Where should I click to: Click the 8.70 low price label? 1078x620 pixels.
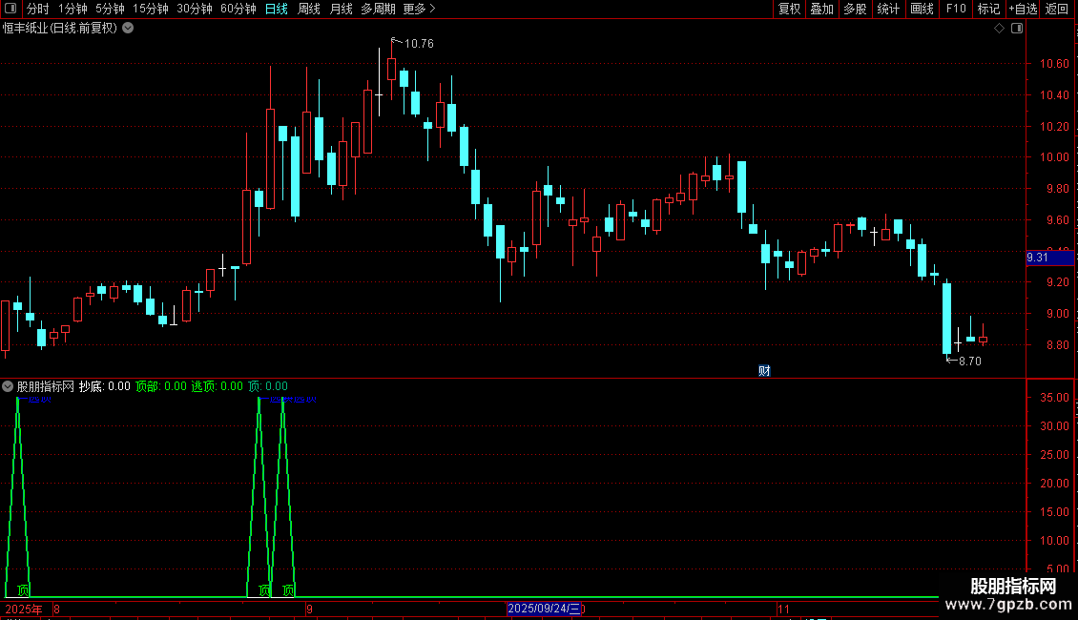tap(969, 362)
